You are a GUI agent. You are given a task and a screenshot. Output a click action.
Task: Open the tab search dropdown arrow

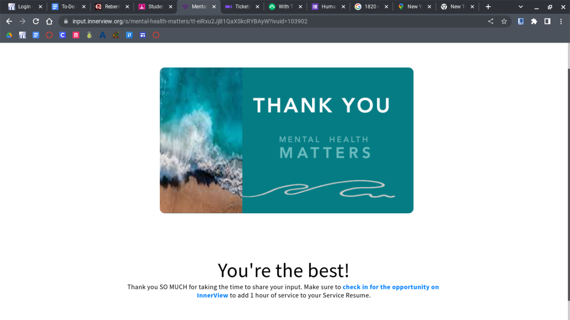pyautogui.click(x=521, y=7)
